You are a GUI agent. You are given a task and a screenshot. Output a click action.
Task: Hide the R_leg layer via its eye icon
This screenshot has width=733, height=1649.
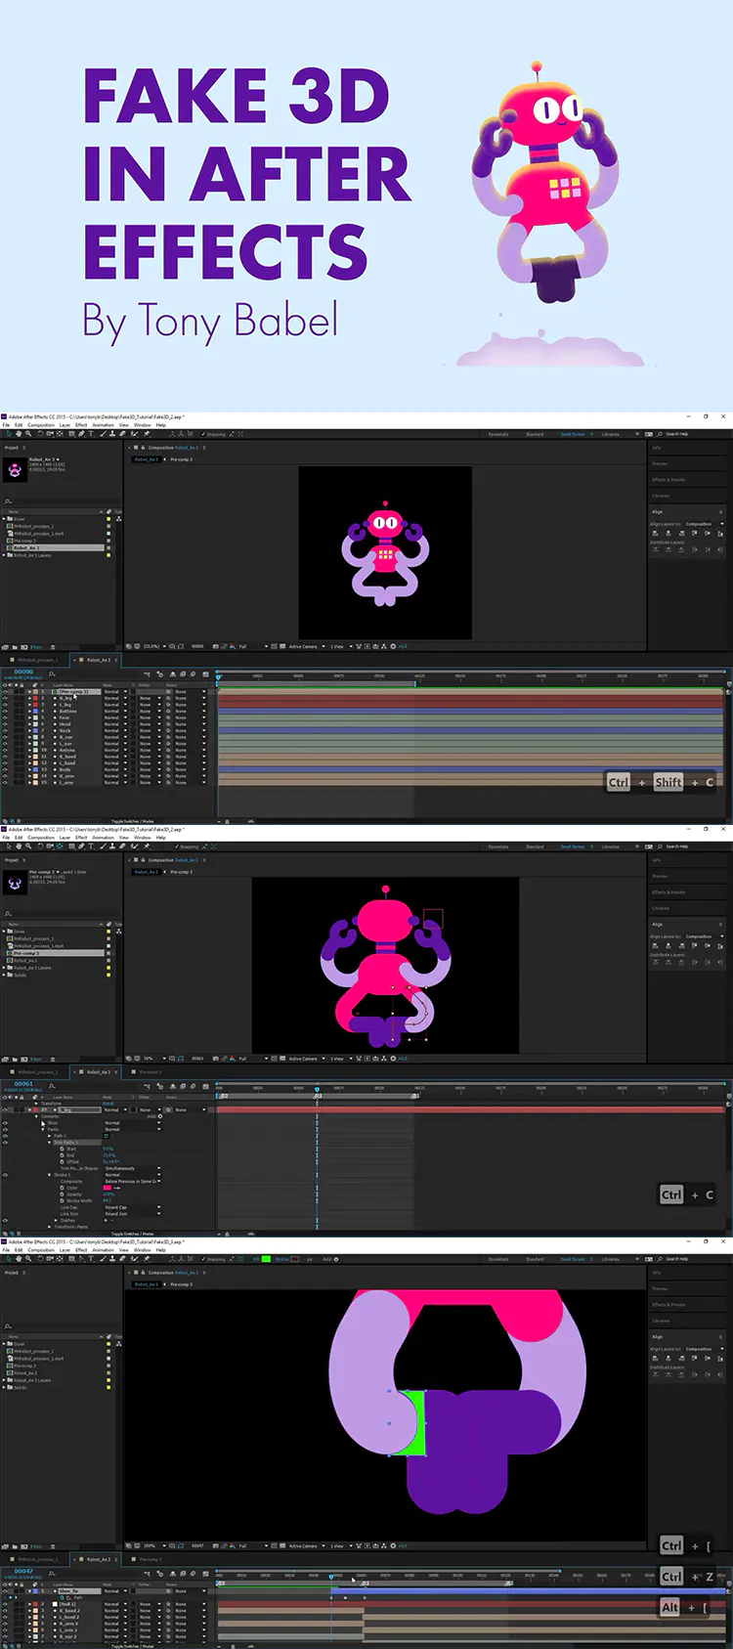[x=5, y=698]
